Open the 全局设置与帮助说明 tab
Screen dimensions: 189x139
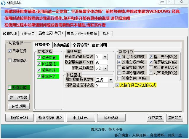click(90, 45)
